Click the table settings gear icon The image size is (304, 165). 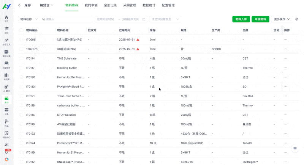[x=297, y=19]
